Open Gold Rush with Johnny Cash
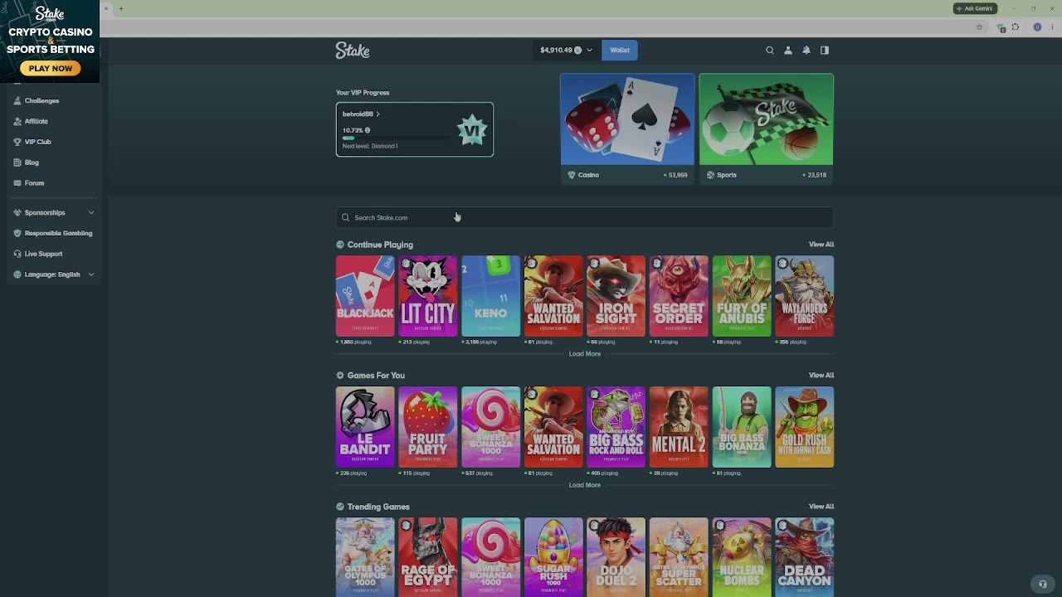 pyautogui.click(x=805, y=427)
